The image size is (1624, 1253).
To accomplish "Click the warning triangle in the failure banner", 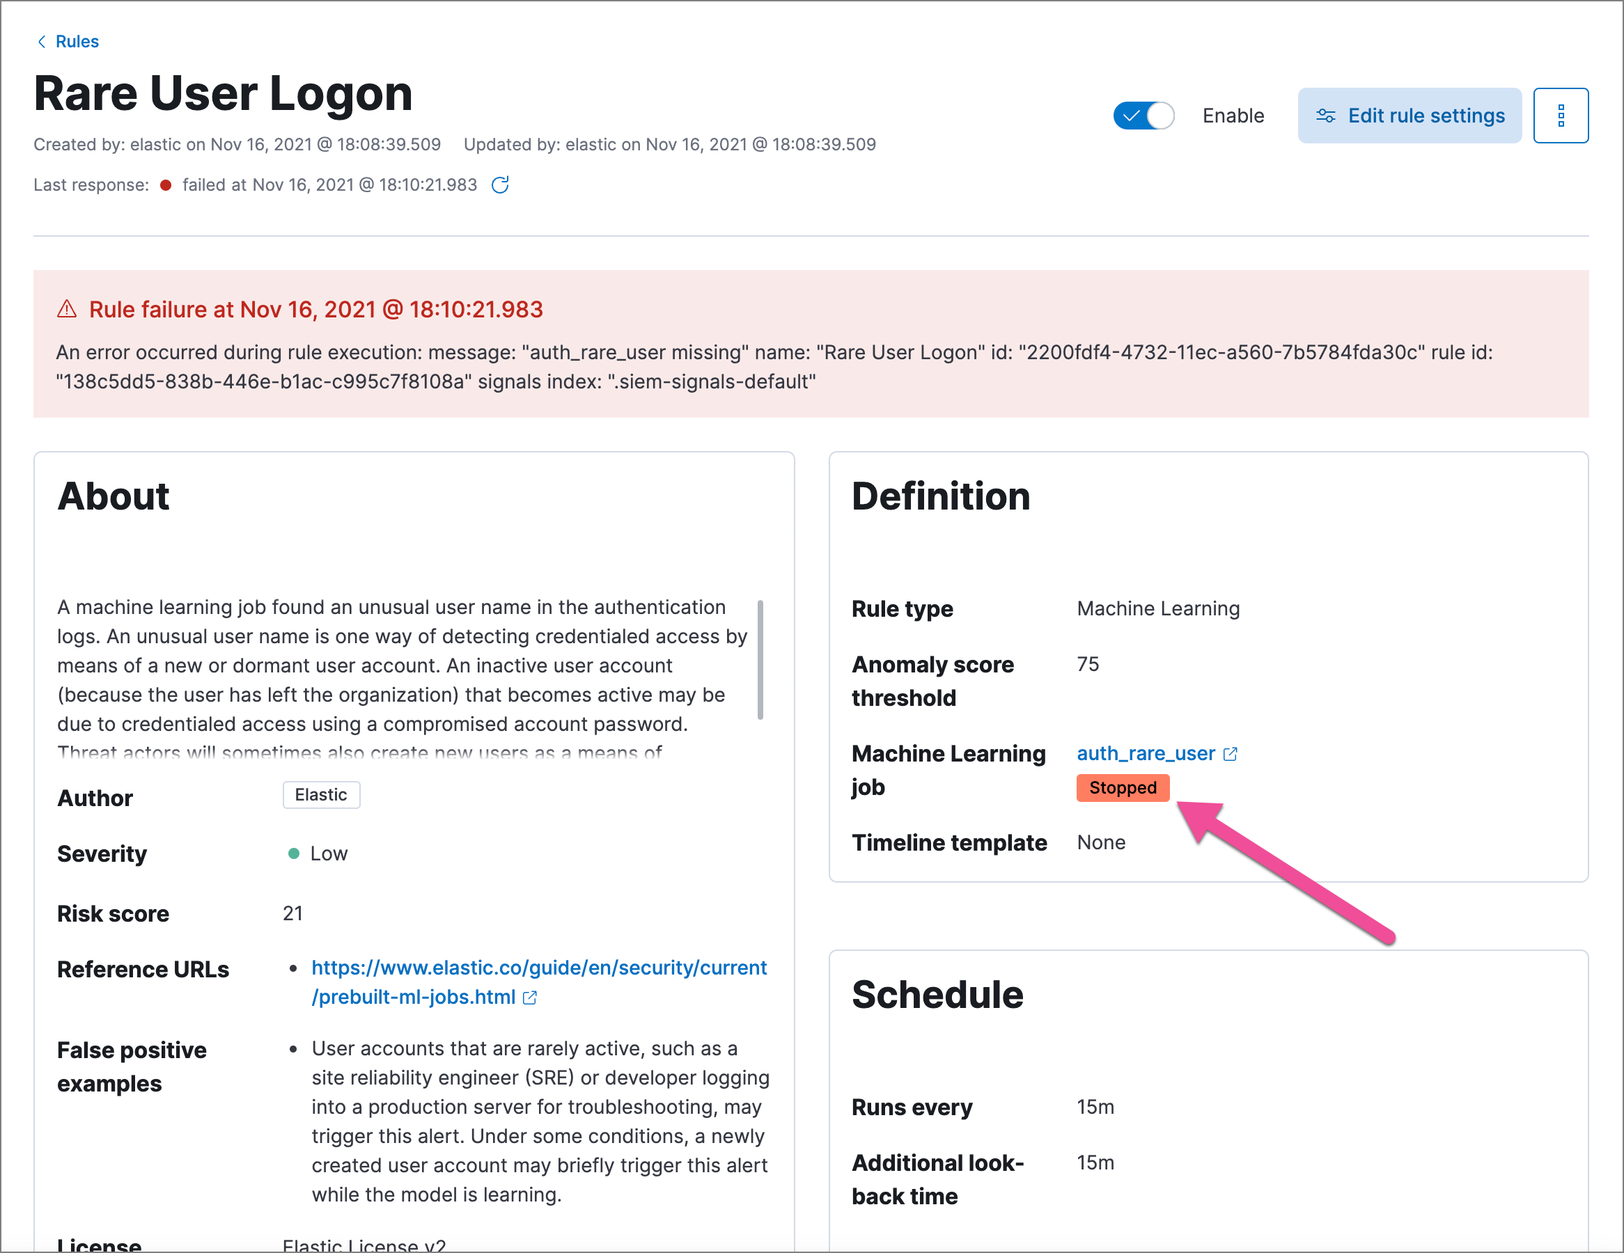I will coord(68,309).
